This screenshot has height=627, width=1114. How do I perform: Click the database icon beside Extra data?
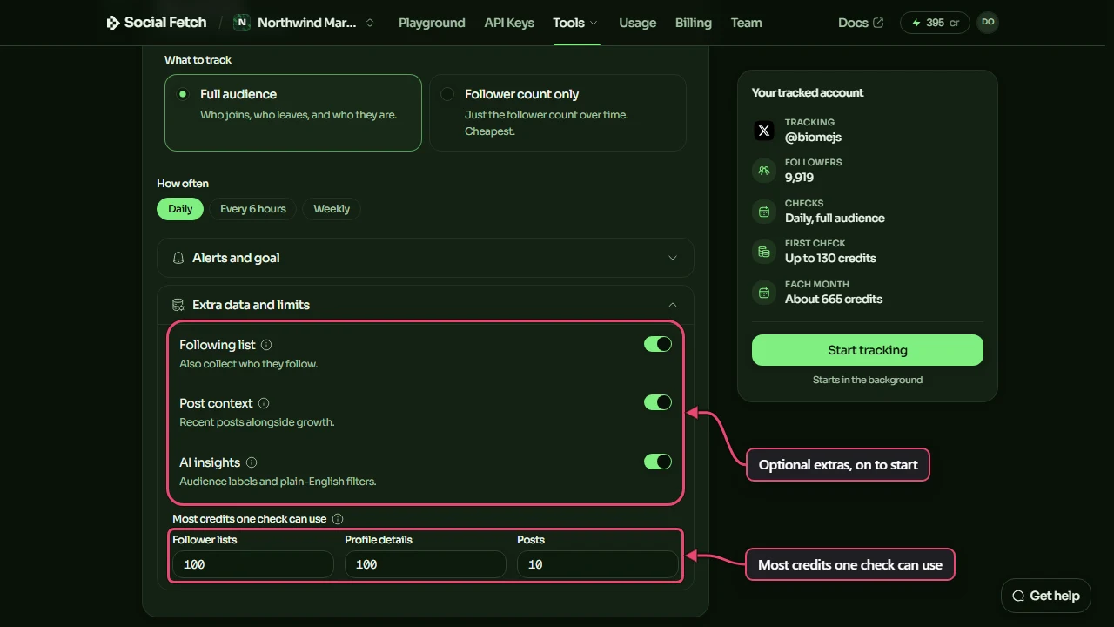coord(178,305)
